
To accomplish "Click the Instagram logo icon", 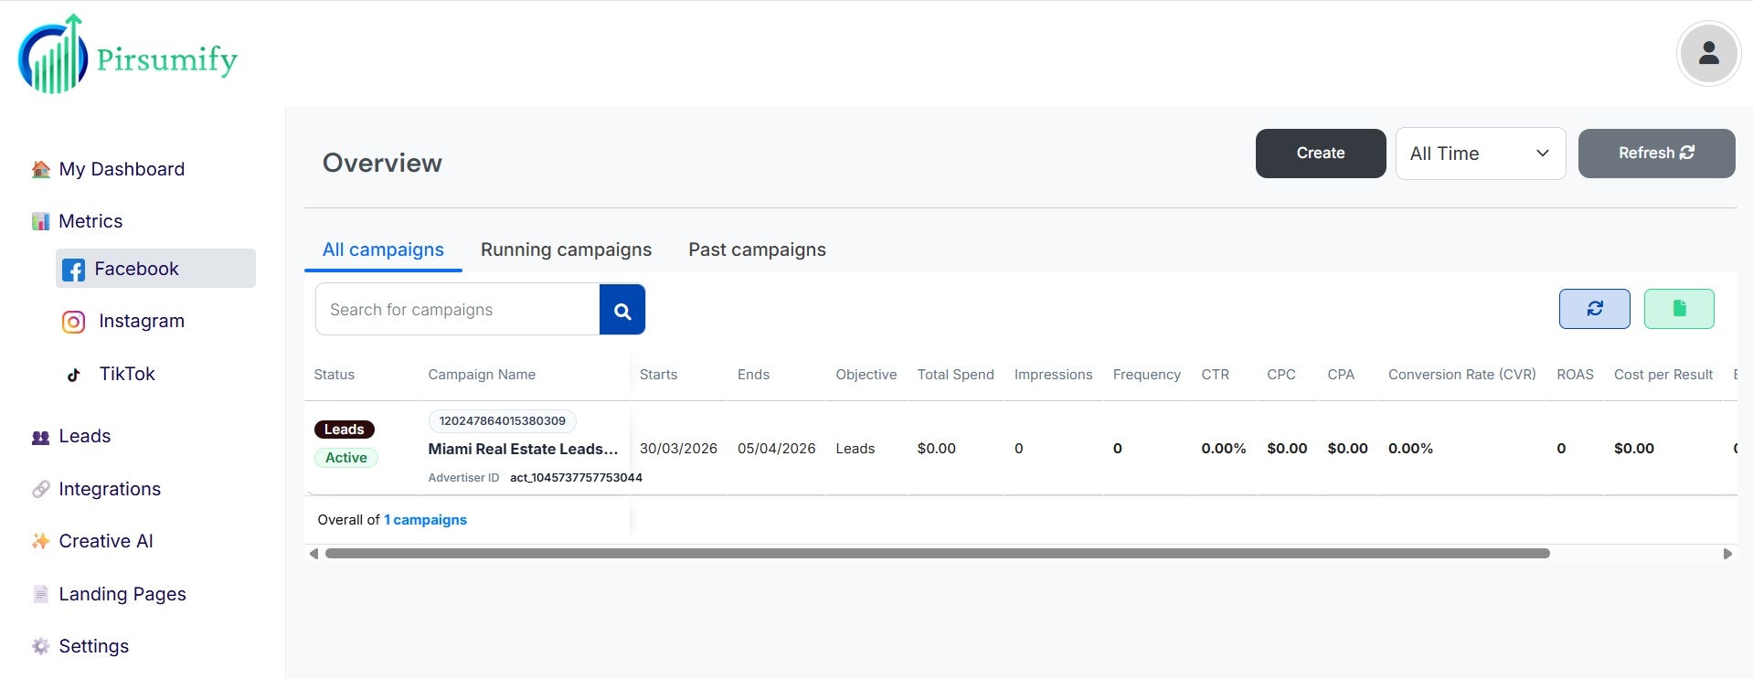I will point(73,322).
